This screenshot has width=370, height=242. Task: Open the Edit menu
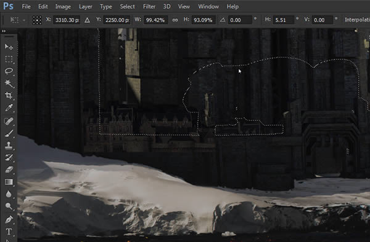43,7
